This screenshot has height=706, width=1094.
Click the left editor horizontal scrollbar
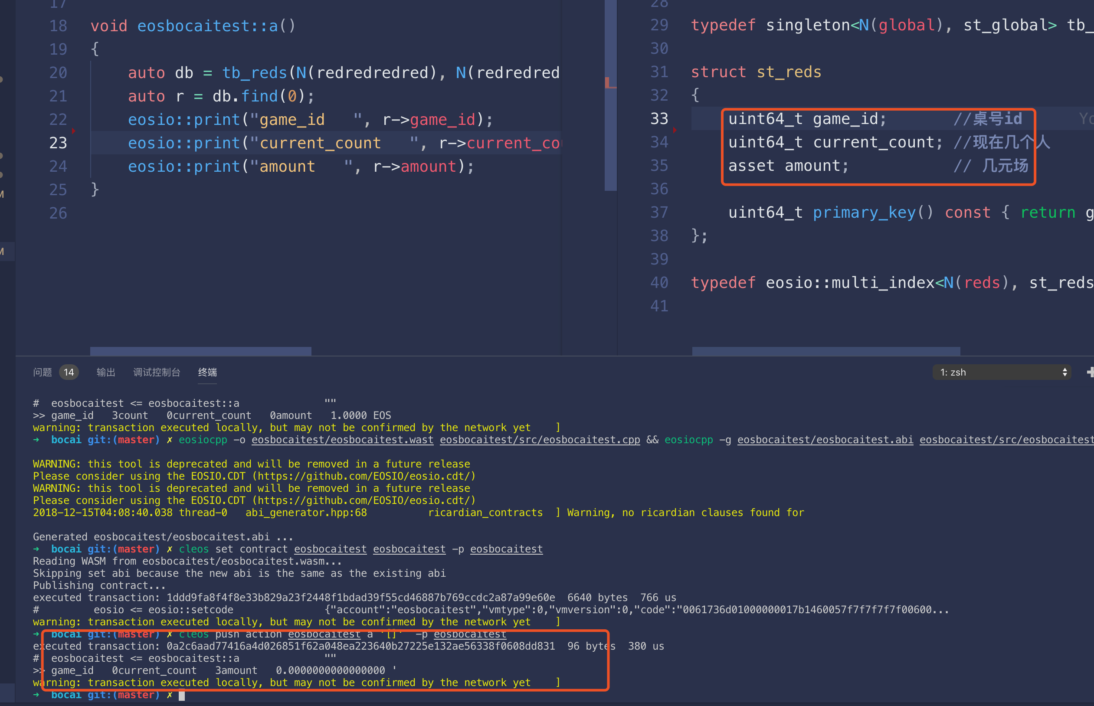[200, 351]
